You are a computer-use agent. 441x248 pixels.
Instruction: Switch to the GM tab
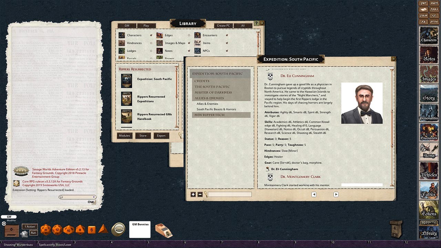click(127, 25)
